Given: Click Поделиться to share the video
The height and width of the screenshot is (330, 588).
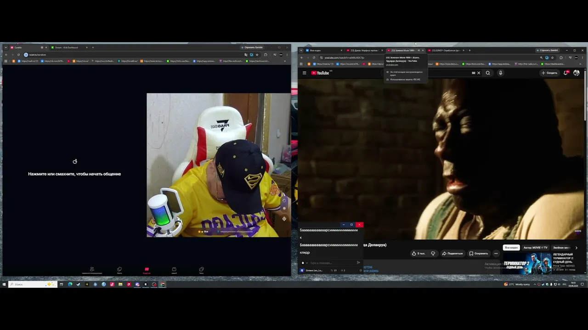Looking at the screenshot, I should pyautogui.click(x=452, y=253).
